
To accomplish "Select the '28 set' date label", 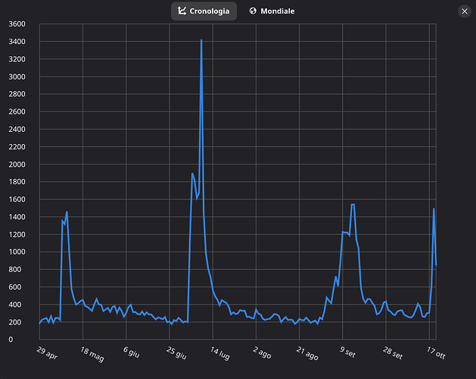I will pyautogui.click(x=392, y=354).
